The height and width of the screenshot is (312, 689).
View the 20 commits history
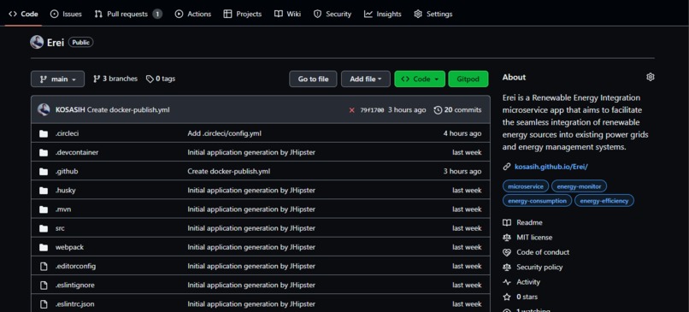point(457,110)
